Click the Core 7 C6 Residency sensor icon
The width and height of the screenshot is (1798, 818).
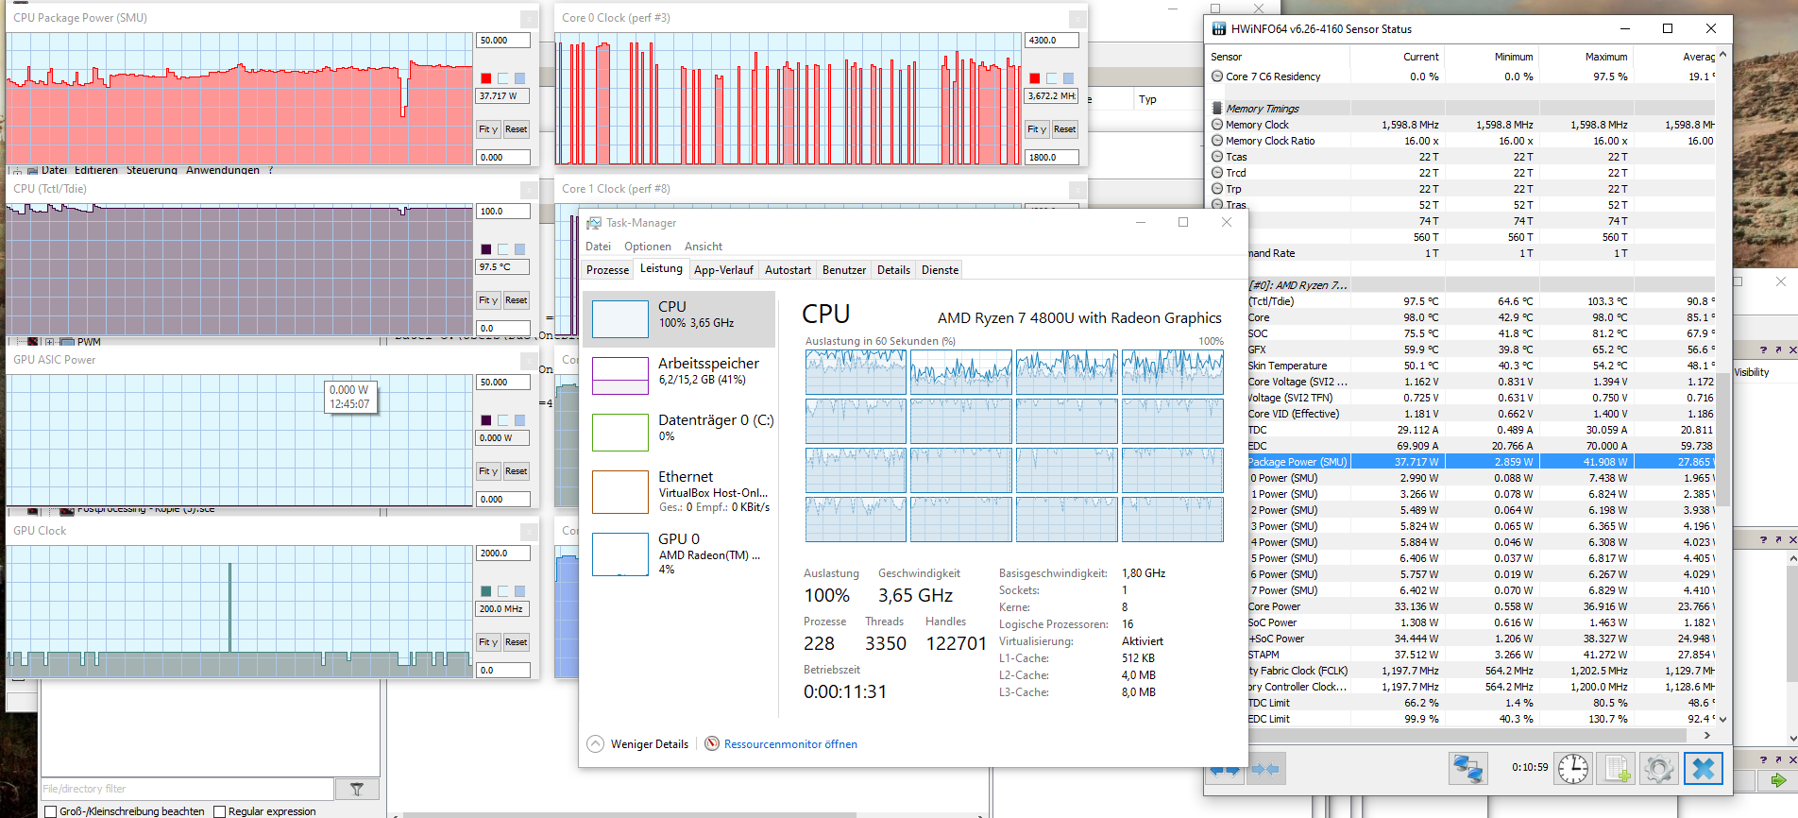coord(1217,77)
